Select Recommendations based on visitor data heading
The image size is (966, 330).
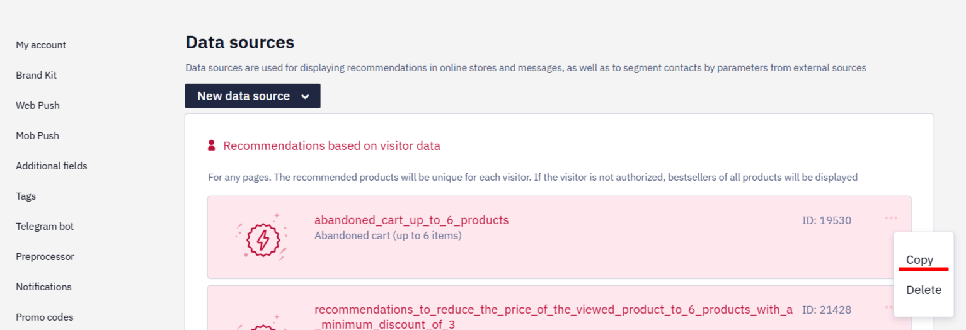coord(331,145)
